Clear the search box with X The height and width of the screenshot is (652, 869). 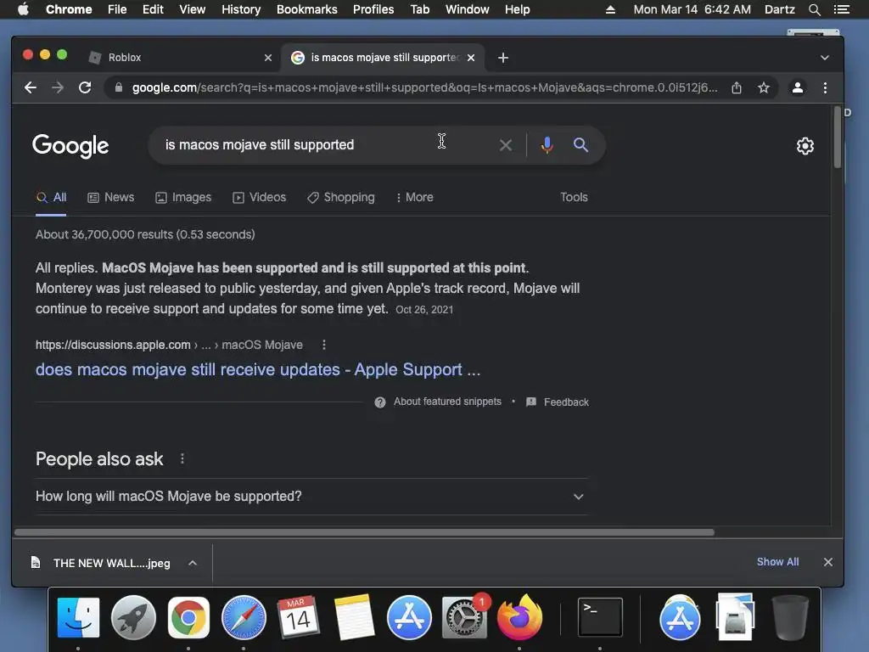click(x=506, y=145)
